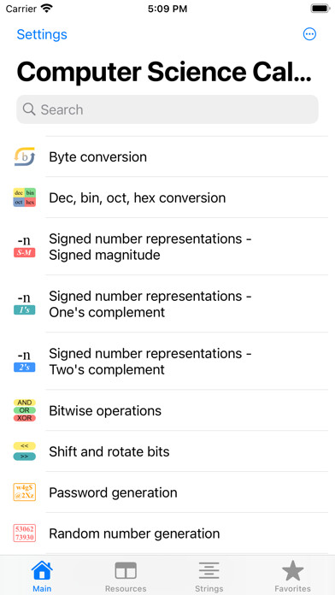This screenshot has height=595, width=335.
Task: Tap the S-M signed magnitude icon
Action: 25,247
